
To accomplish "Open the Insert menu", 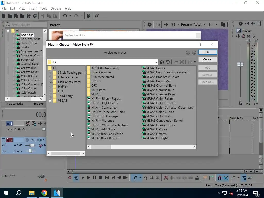I will point(32,9).
